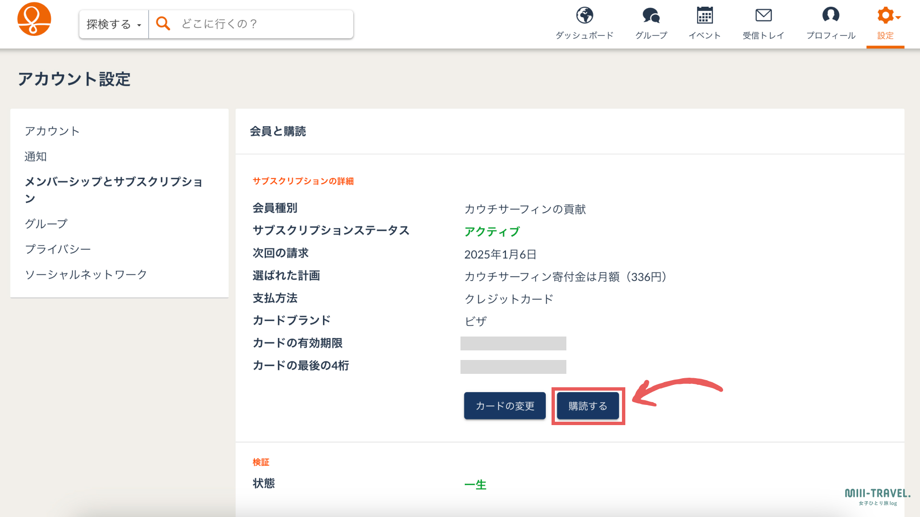Screen dimensions: 920x517
Task: Open 設定 gear menu
Action: click(885, 23)
